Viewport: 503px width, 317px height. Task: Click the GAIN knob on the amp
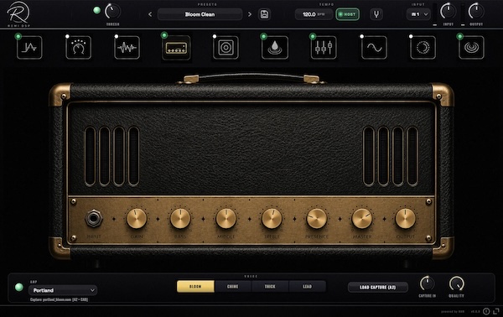click(x=137, y=219)
